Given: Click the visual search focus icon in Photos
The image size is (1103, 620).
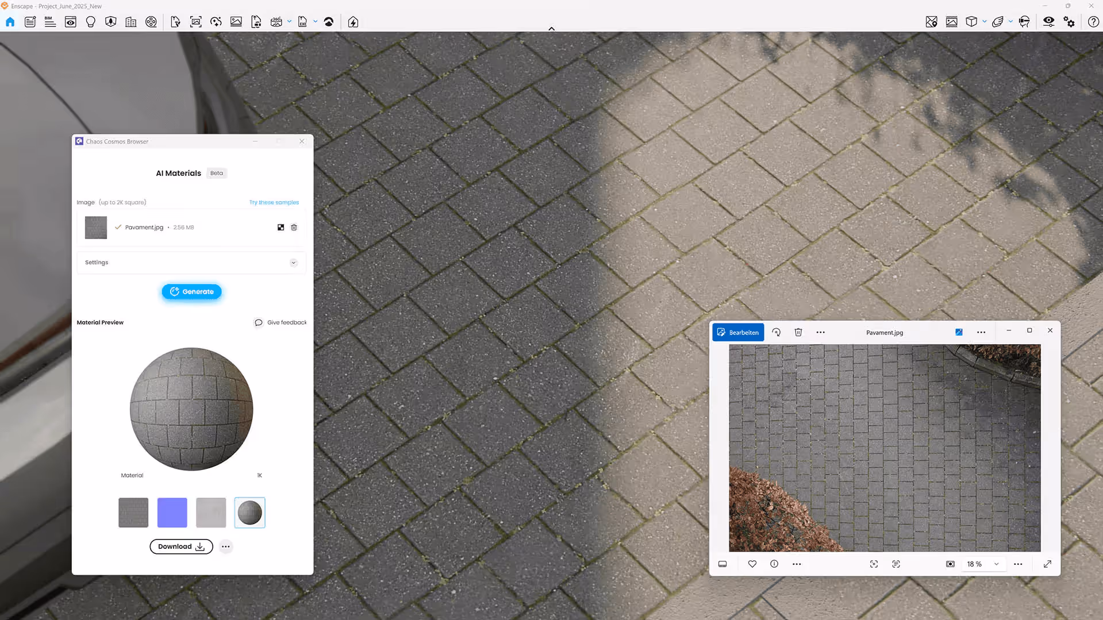Looking at the screenshot, I should coord(874,564).
